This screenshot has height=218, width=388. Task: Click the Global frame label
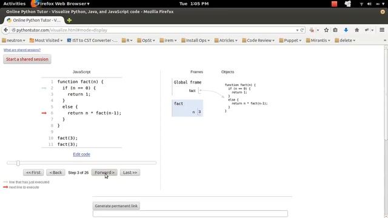187,82
